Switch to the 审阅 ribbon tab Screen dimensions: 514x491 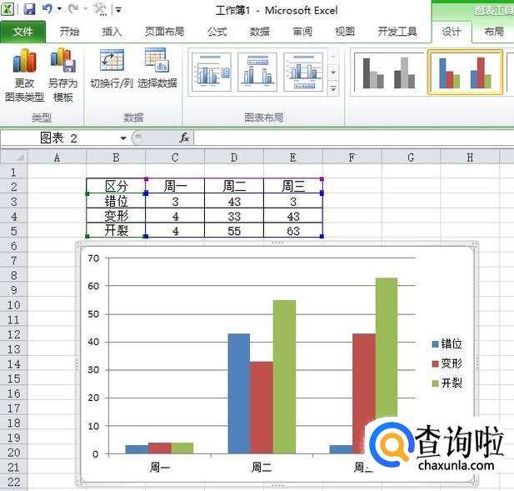302,32
